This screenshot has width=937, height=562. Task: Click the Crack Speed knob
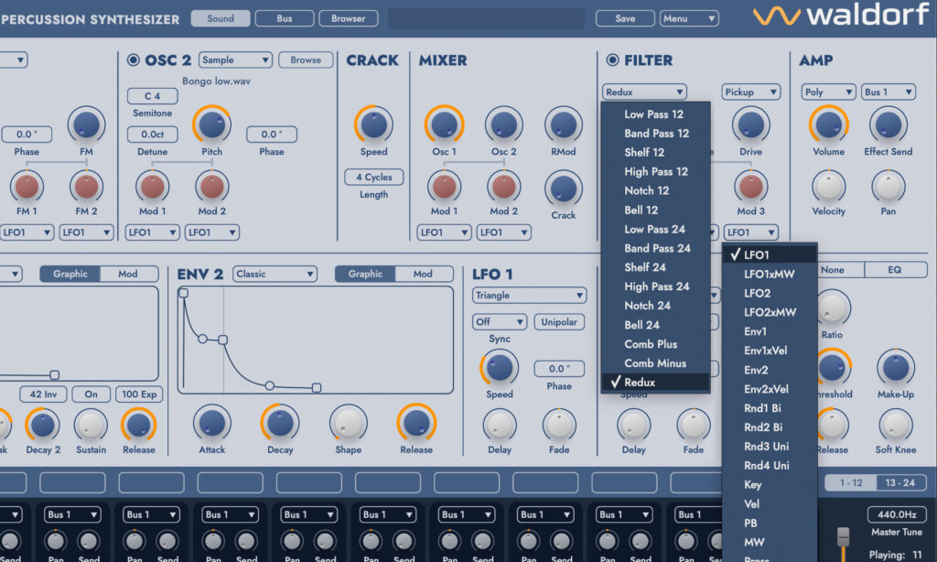[373, 125]
